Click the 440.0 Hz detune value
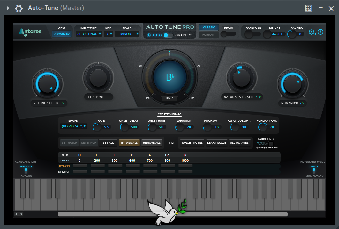 [278, 34]
